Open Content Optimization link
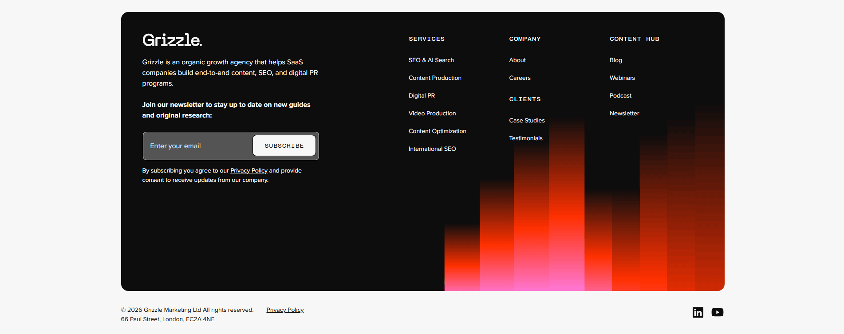 point(437,131)
